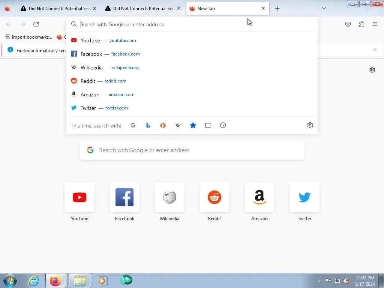This screenshot has height=288, width=384.
Task: Click Import bookmarks in bookmarks toolbar
Action: point(28,37)
